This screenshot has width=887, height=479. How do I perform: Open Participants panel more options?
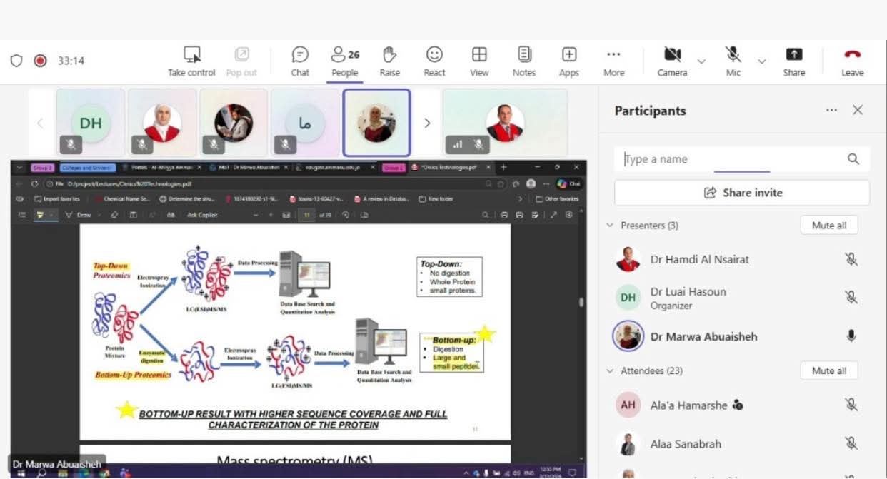click(x=831, y=110)
